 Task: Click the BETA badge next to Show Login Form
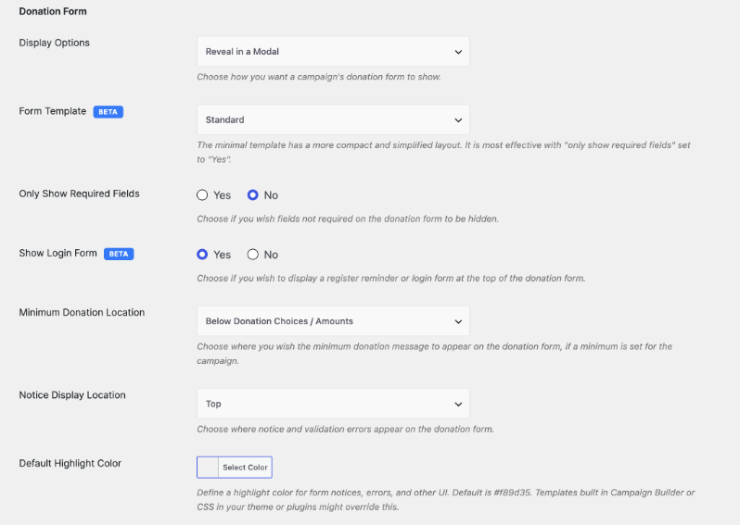pos(119,254)
